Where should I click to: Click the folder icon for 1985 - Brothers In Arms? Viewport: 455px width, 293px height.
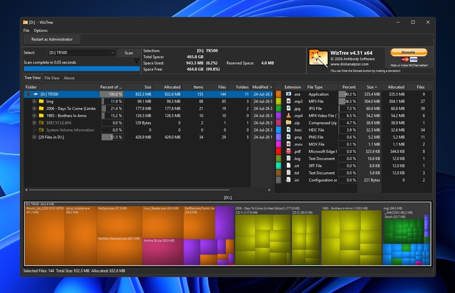[x=41, y=116]
